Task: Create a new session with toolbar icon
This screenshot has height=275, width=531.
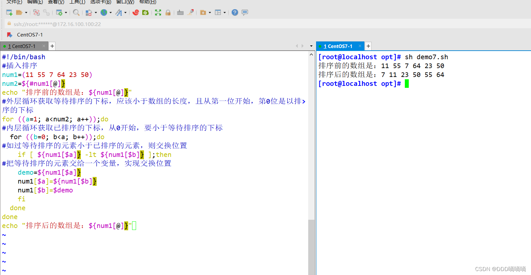Action: pyautogui.click(x=9, y=12)
